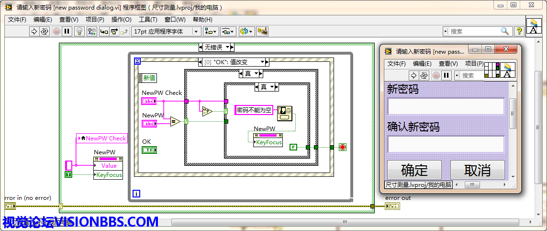Click the Clean Up Diagram icon
The width and height of the screenshot is (547, 231).
(x=262, y=31)
